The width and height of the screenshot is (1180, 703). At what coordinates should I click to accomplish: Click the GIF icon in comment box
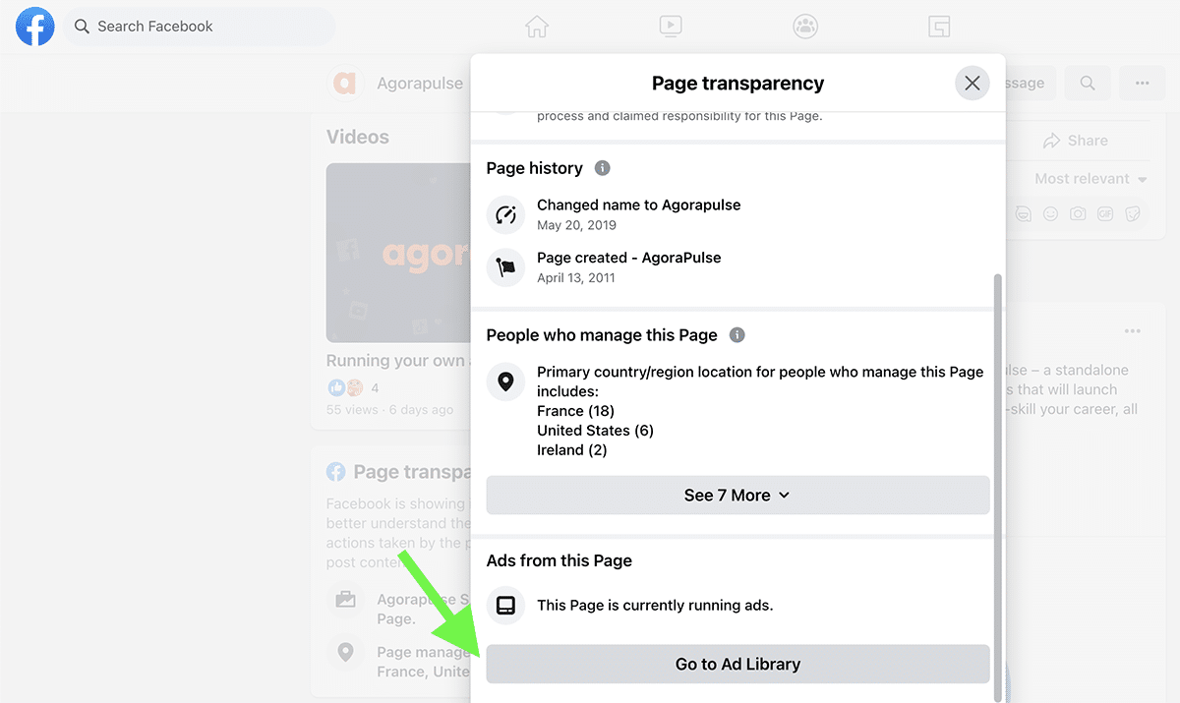click(1105, 213)
